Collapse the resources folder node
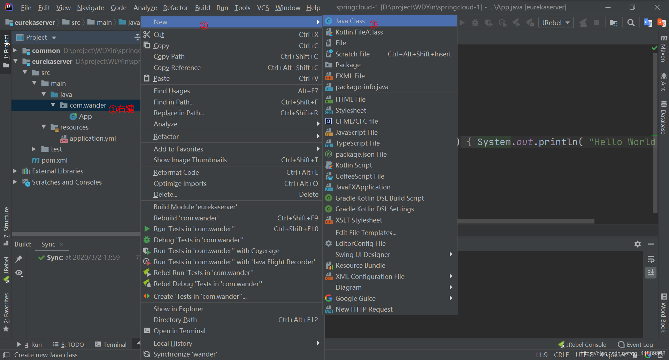669x360 pixels. [44, 127]
